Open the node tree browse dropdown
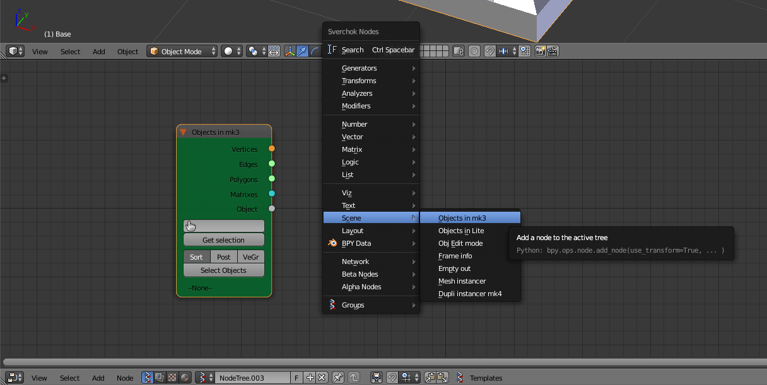The width and height of the screenshot is (767, 385). pyautogui.click(x=204, y=377)
